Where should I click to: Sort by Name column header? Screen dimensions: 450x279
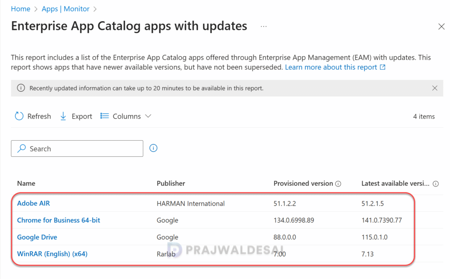26,183
